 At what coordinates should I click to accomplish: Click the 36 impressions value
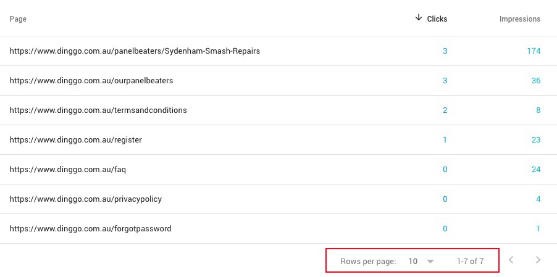pyautogui.click(x=536, y=81)
